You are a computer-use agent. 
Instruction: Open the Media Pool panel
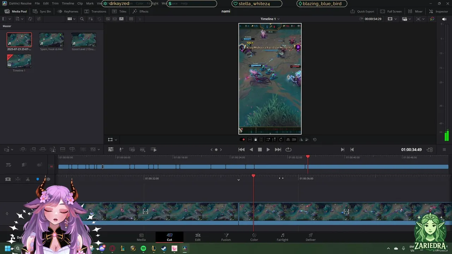pos(16,11)
